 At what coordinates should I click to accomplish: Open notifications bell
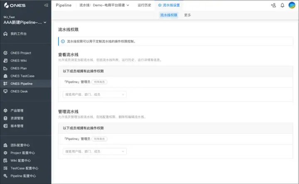282,5
